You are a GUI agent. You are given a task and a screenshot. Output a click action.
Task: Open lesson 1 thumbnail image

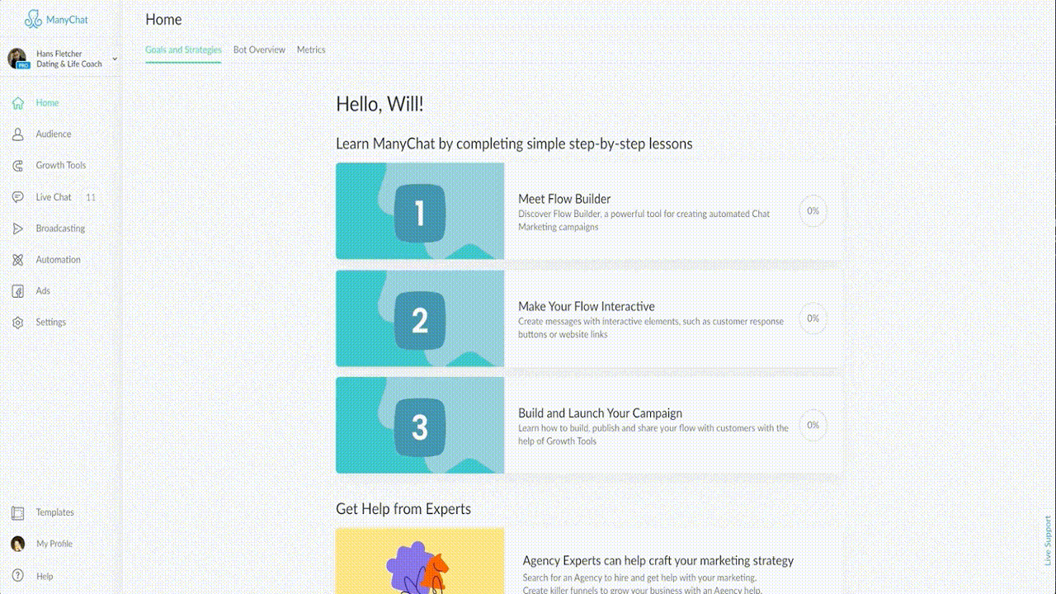[420, 211]
